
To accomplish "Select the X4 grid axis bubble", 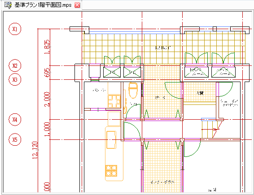I will click(x=15, y=120).
